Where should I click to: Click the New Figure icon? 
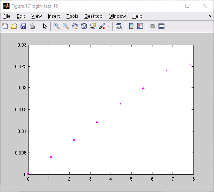5,26
